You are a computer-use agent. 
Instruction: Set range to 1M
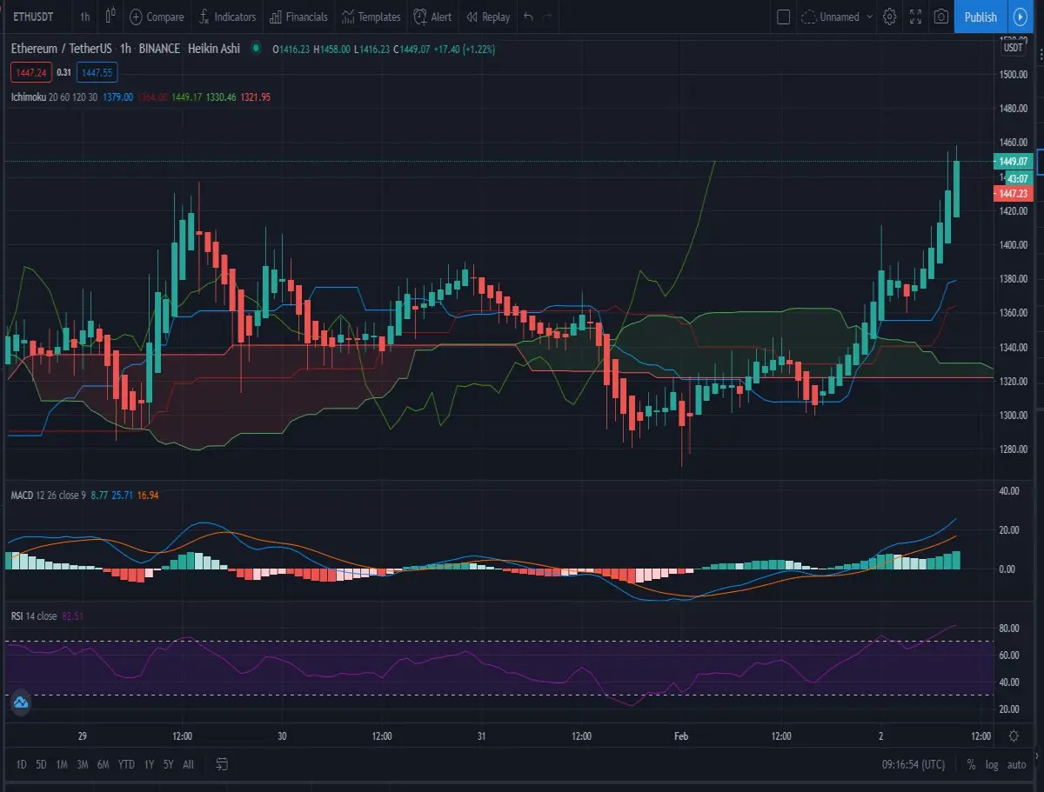coord(62,764)
